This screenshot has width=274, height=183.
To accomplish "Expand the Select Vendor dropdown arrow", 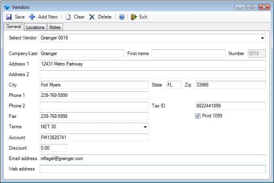I will (262, 38).
